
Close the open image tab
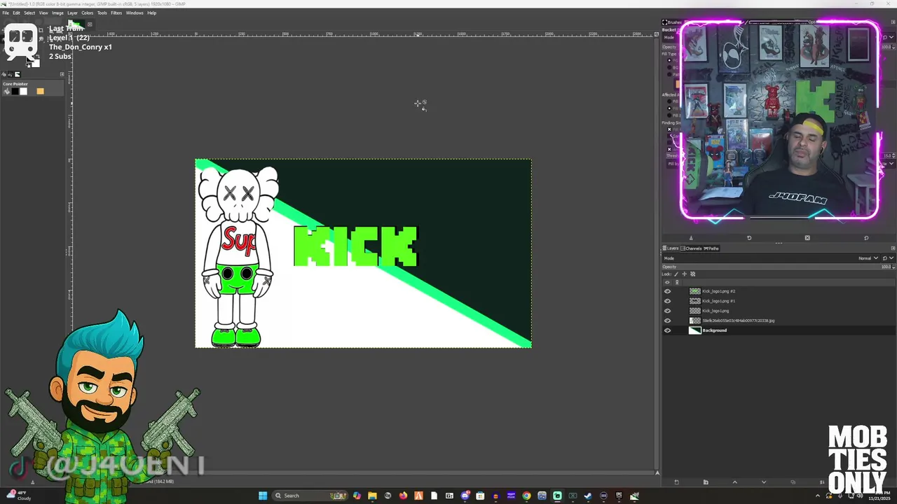click(x=90, y=24)
